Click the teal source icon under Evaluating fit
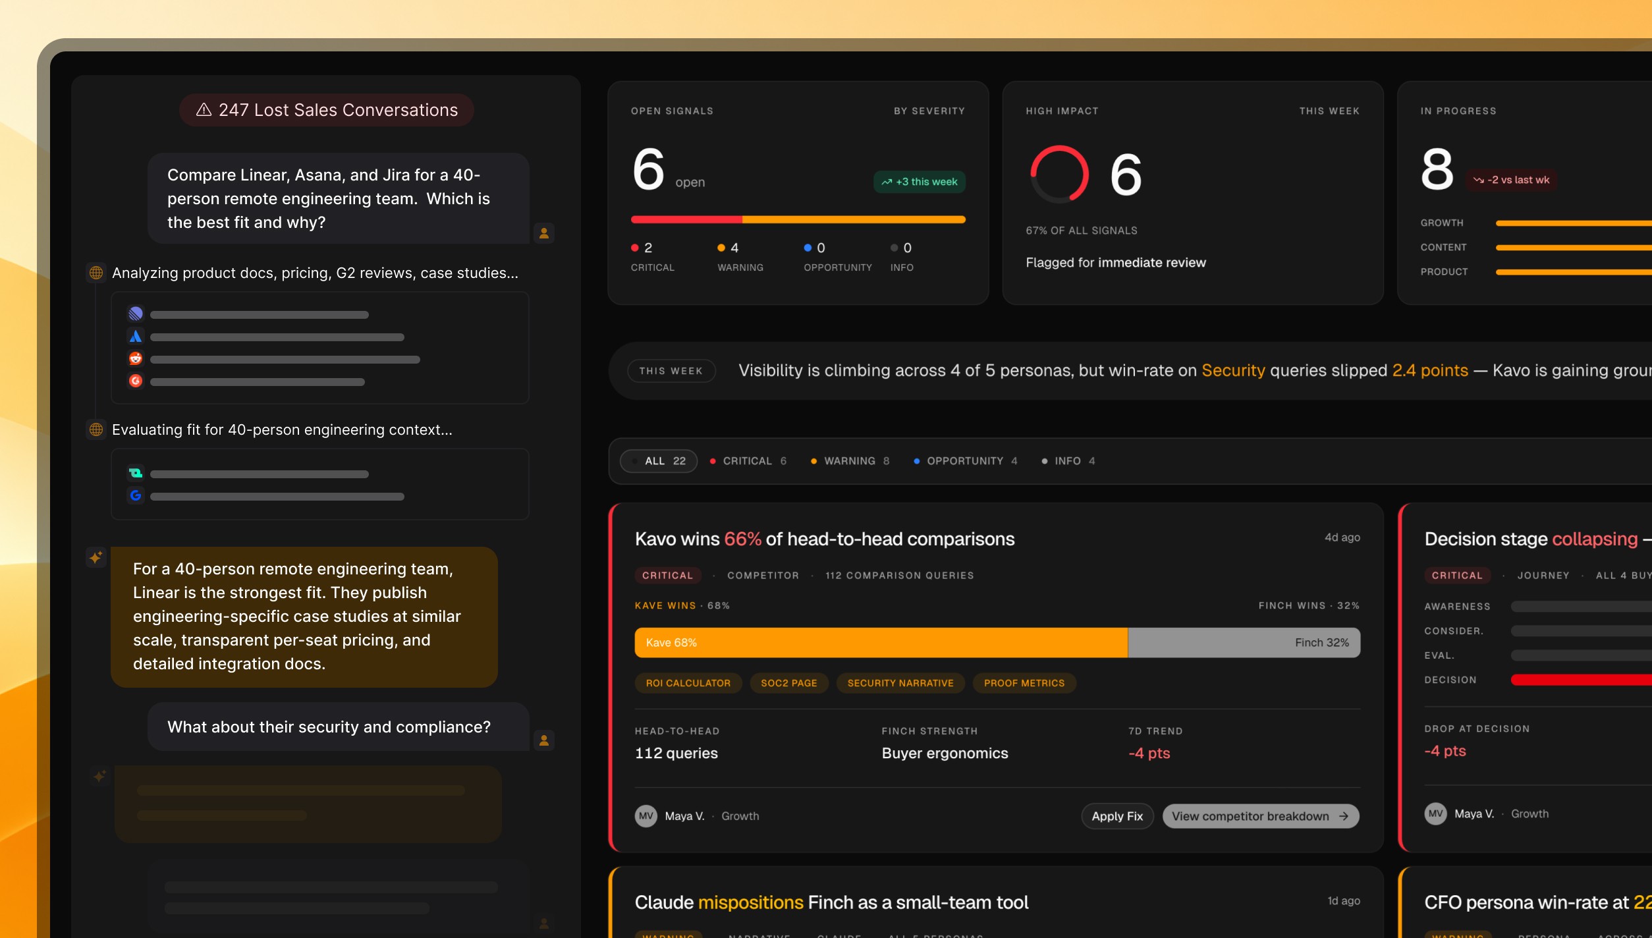The height and width of the screenshot is (938, 1652). pos(136,473)
